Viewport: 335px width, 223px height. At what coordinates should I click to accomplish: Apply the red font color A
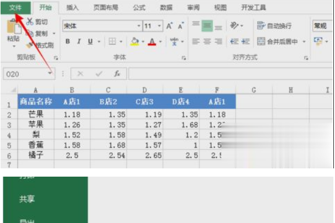(152, 41)
